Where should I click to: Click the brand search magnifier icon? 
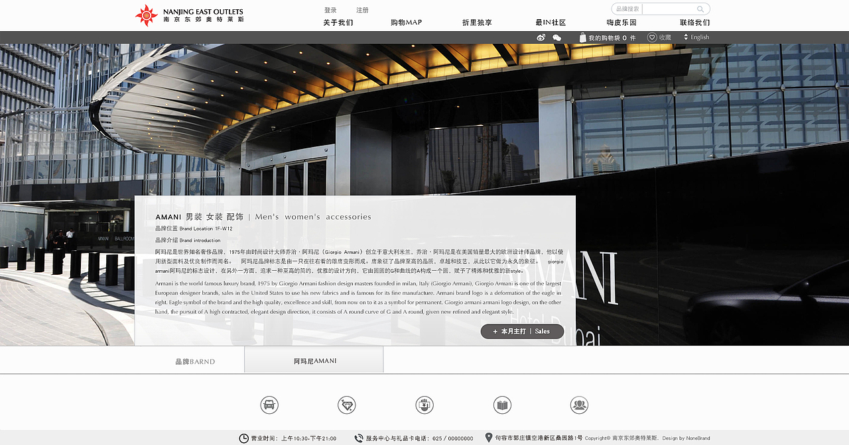[x=700, y=9]
